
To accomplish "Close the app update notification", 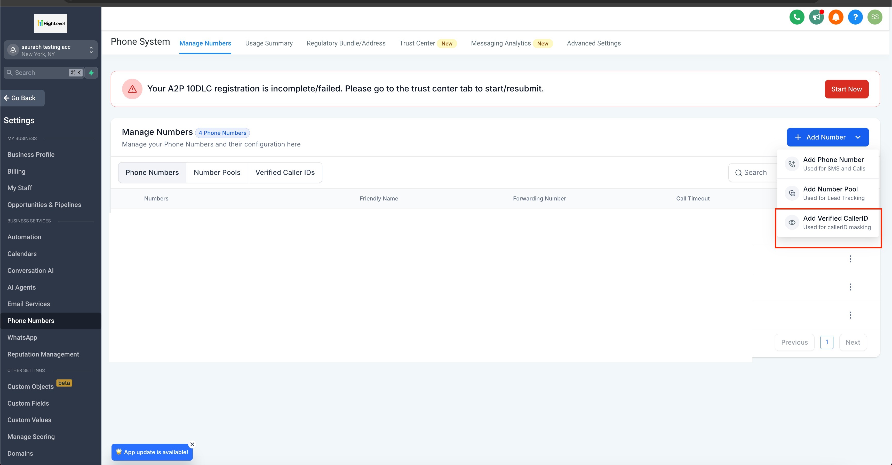I will 192,444.
